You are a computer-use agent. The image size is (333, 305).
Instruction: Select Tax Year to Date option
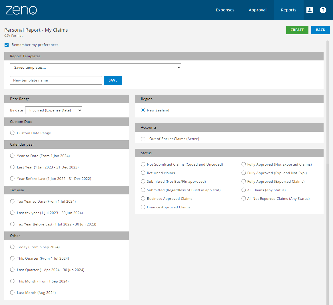(x=12, y=201)
